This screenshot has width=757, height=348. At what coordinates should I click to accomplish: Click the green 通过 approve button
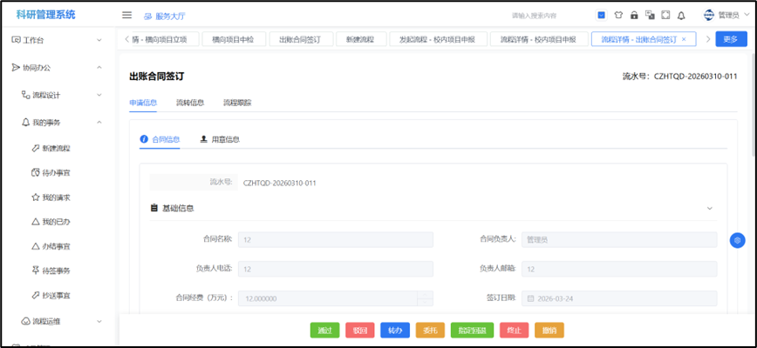pos(324,331)
